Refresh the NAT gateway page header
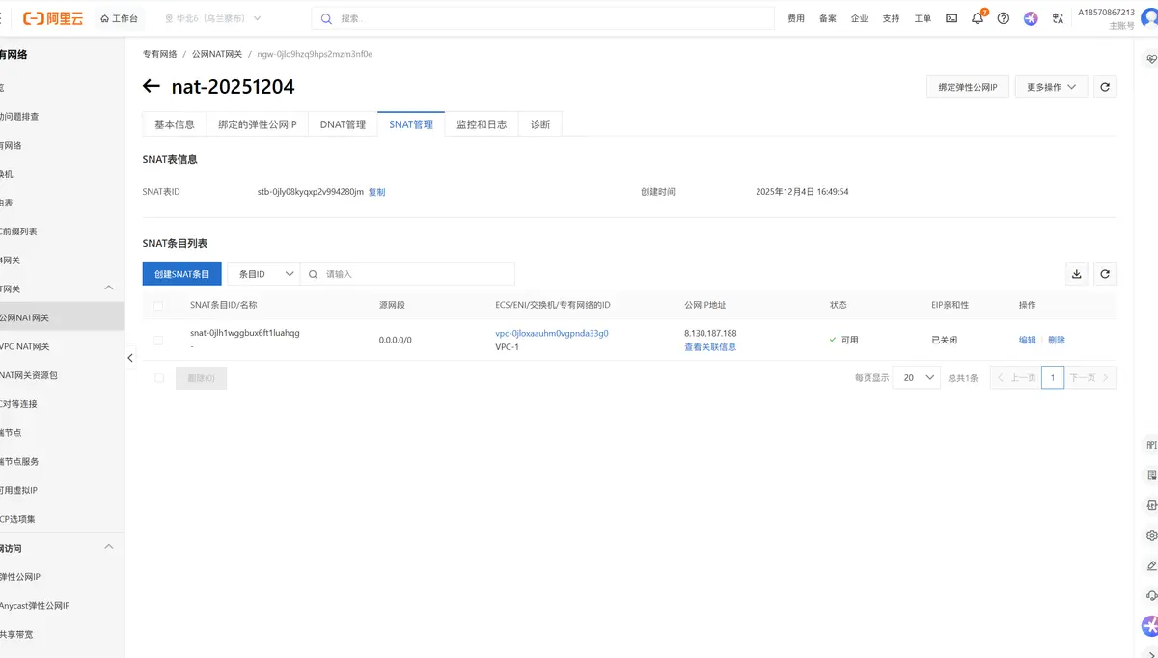 [x=1105, y=87]
